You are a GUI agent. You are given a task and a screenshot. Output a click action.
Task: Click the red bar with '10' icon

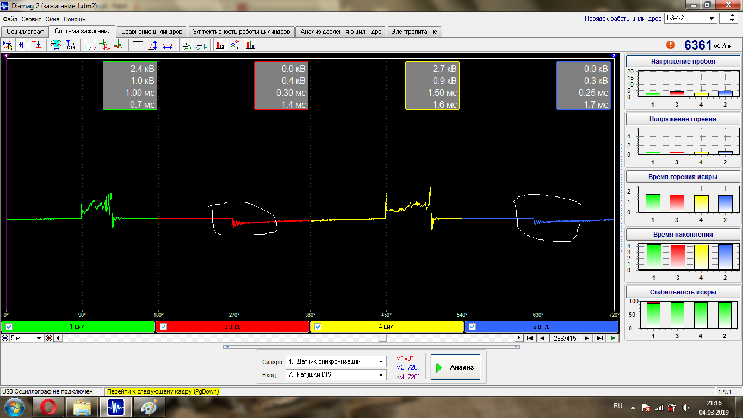pos(221,45)
